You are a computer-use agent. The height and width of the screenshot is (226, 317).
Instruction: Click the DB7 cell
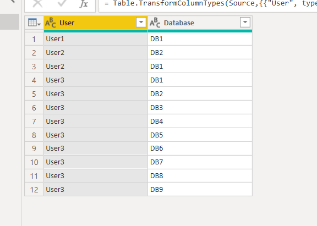(200, 162)
